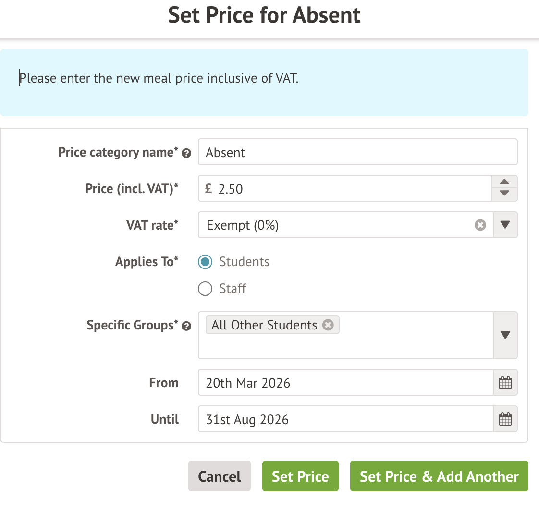The image size is (539, 512).
Task: Decrease price with down stepper arrow
Action: 504,194
